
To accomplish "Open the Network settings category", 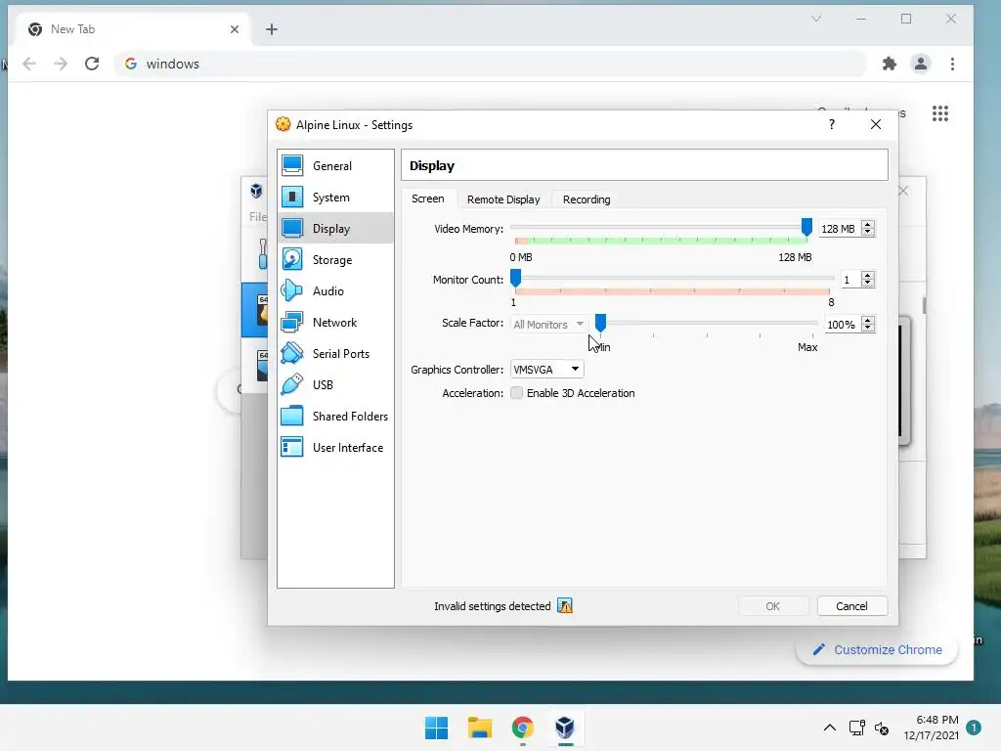I will click(x=335, y=322).
